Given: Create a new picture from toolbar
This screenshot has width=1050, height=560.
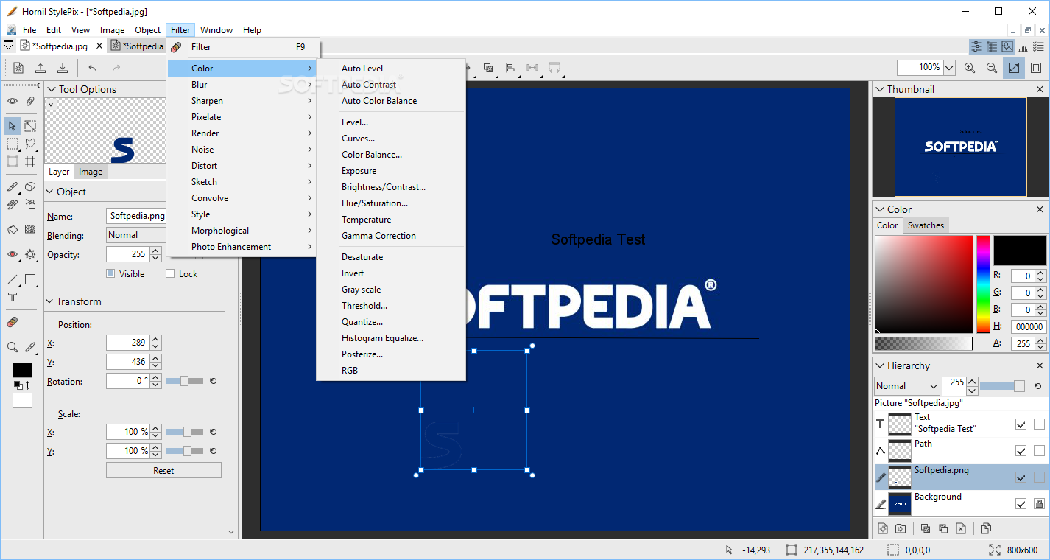Looking at the screenshot, I should pyautogui.click(x=18, y=68).
